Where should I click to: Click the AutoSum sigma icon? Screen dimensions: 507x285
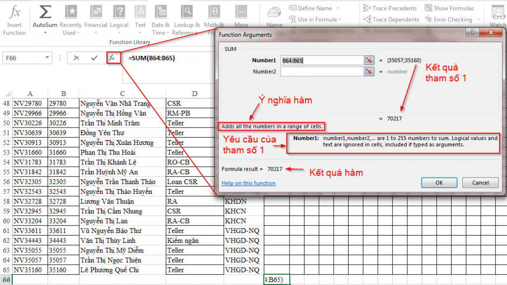[45, 12]
